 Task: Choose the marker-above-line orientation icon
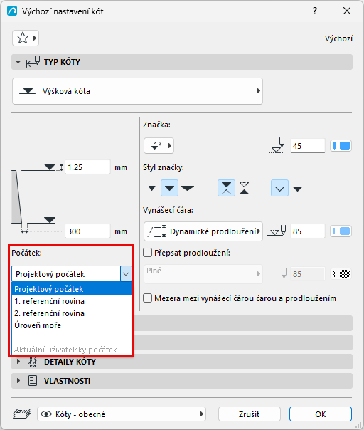click(226, 188)
